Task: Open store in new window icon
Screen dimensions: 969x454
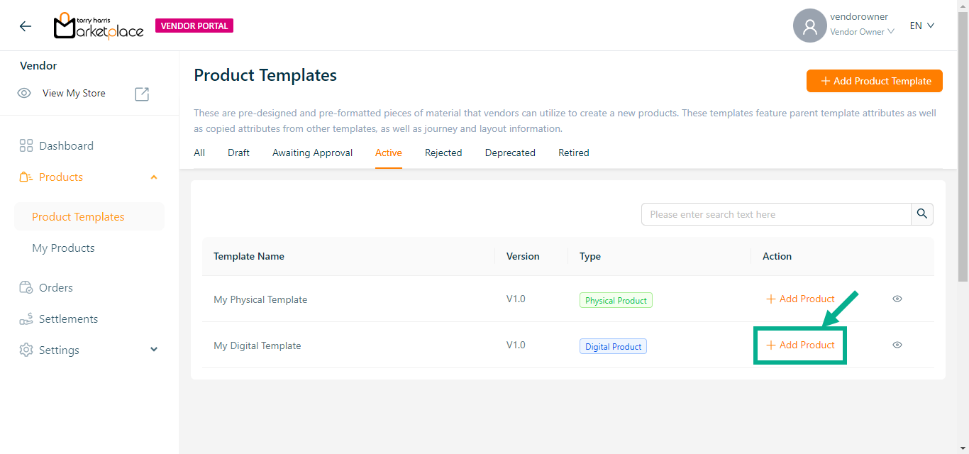Action: 142,94
